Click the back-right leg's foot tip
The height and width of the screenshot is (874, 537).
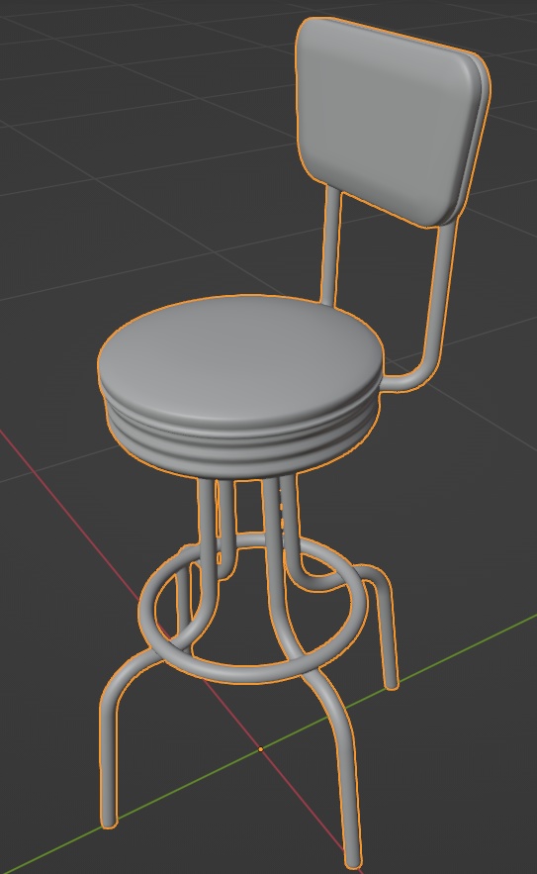pos(392,683)
